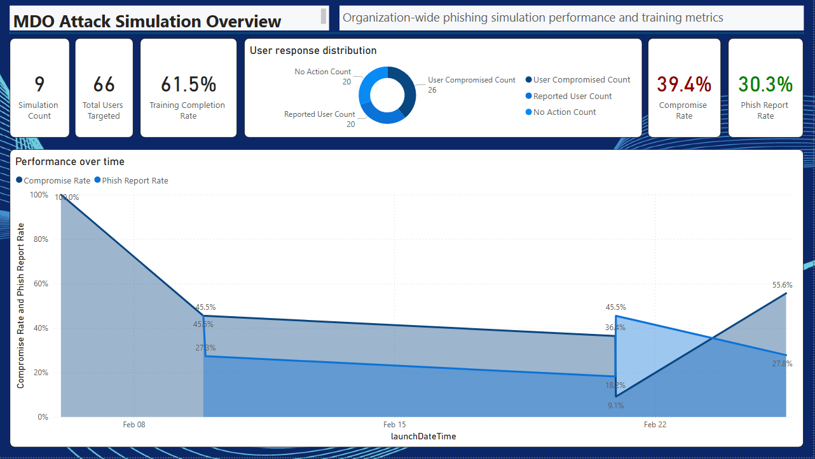Click the 100.0% peak data point
The width and height of the screenshot is (815, 459).
pyautogui.click(x=61, y=196)
